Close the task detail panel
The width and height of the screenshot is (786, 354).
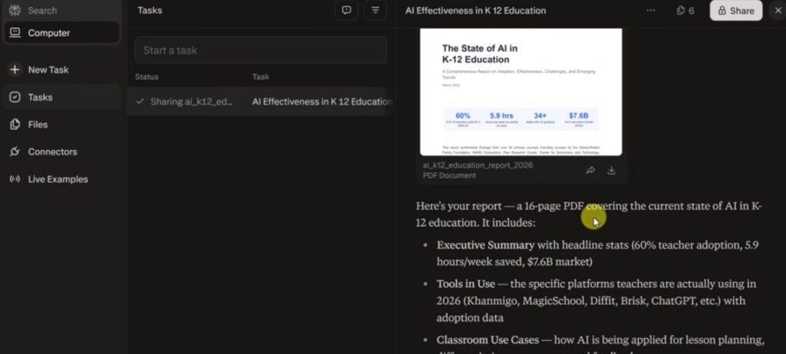[777, 11]
